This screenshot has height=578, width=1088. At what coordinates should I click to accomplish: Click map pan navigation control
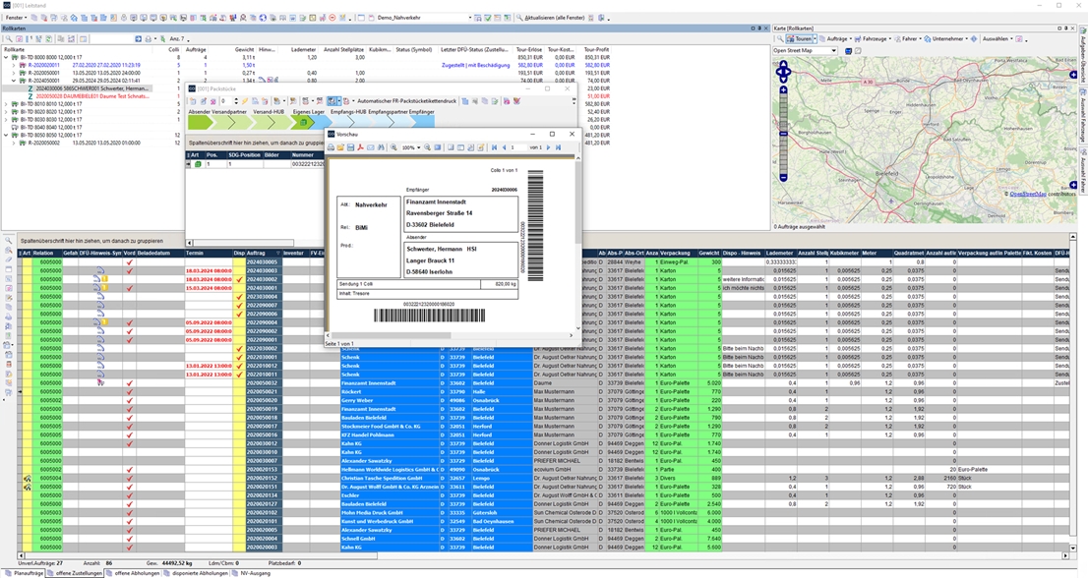(783, 72)
